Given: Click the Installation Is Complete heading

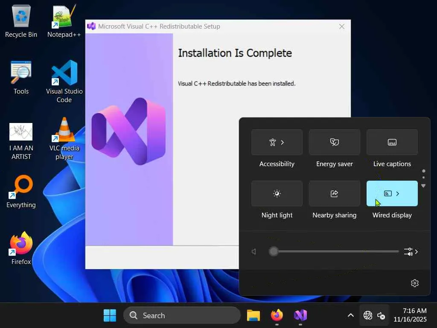Looking at the screenshot, I should tap(235, 53).
